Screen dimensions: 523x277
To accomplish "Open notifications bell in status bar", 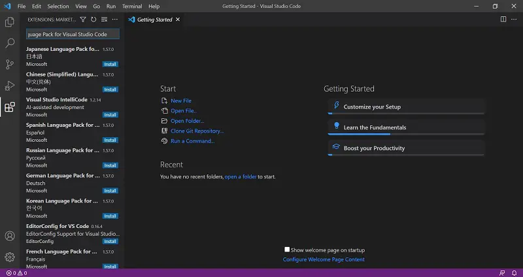I will pyautogui.click(x=514, y=273).
